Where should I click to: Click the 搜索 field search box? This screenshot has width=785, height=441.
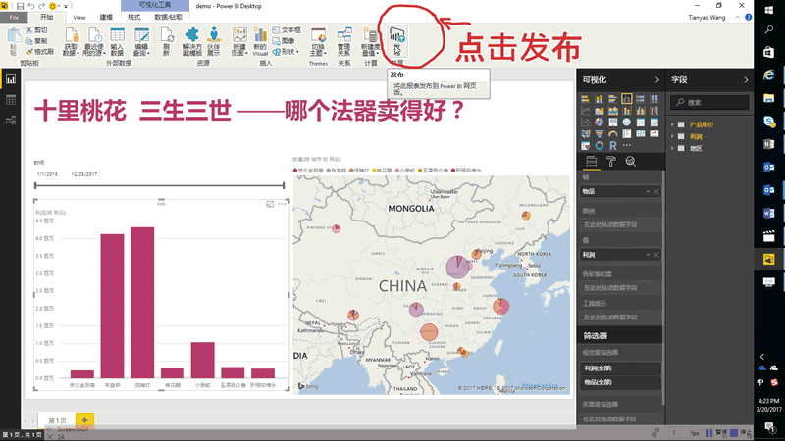coord(711,102)
